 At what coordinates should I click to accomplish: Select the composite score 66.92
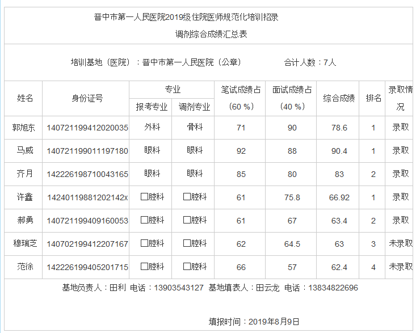pyautogui.click(x=339, y=197)
